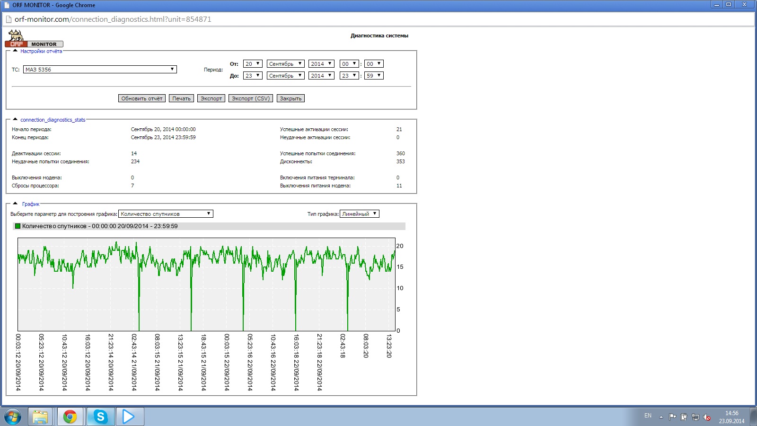This screenshot has height=426, width=757.
Task: Click the muted volume tray icon
Action: point(707,417)
